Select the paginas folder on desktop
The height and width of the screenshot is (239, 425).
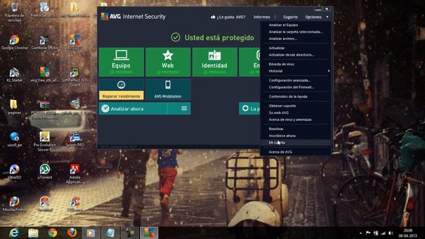[x=14, y=107]
